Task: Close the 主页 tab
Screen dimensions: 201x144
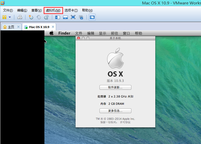Action: click(18, 27)
